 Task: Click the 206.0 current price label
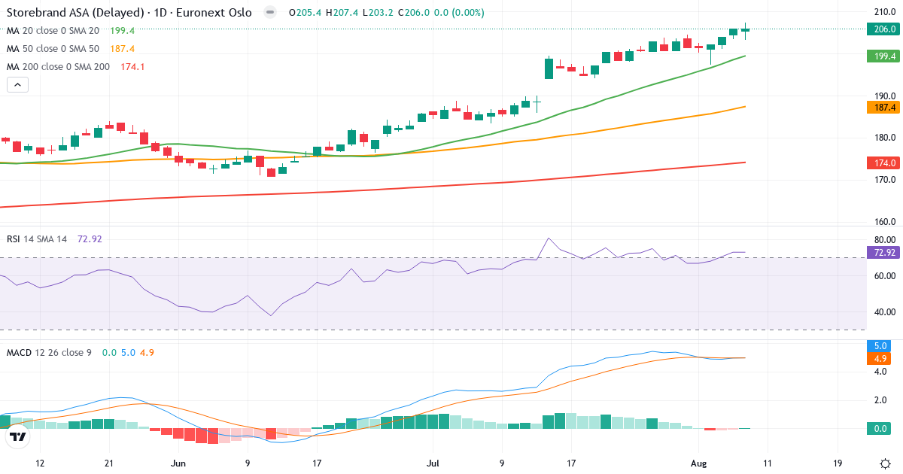[x=882, y=29]
